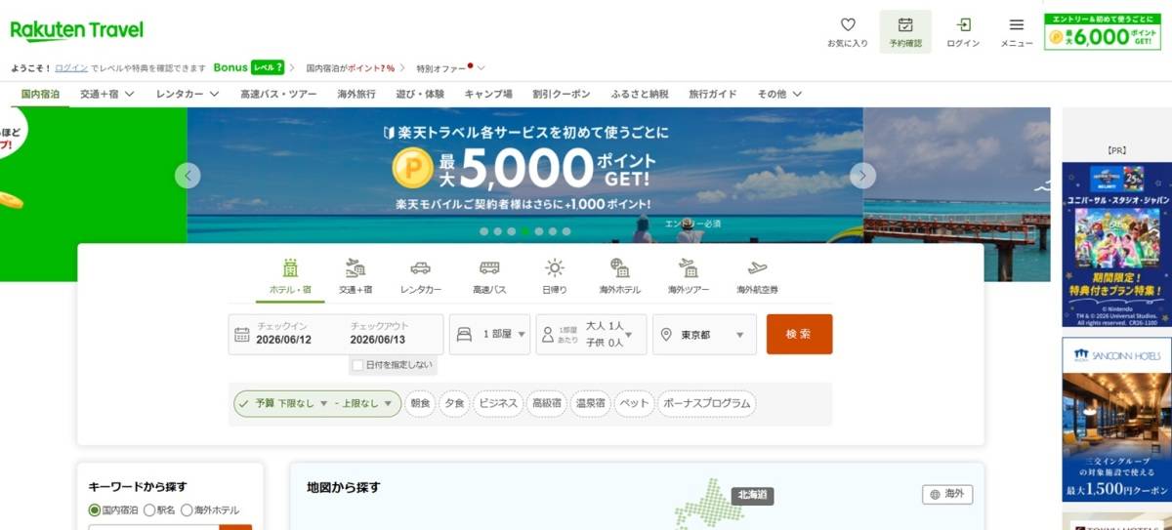Screen dimensions: 1172x530
Task: Select 国内宿泊 radio button
Action: pyautogui.click(x=95, y=510)
